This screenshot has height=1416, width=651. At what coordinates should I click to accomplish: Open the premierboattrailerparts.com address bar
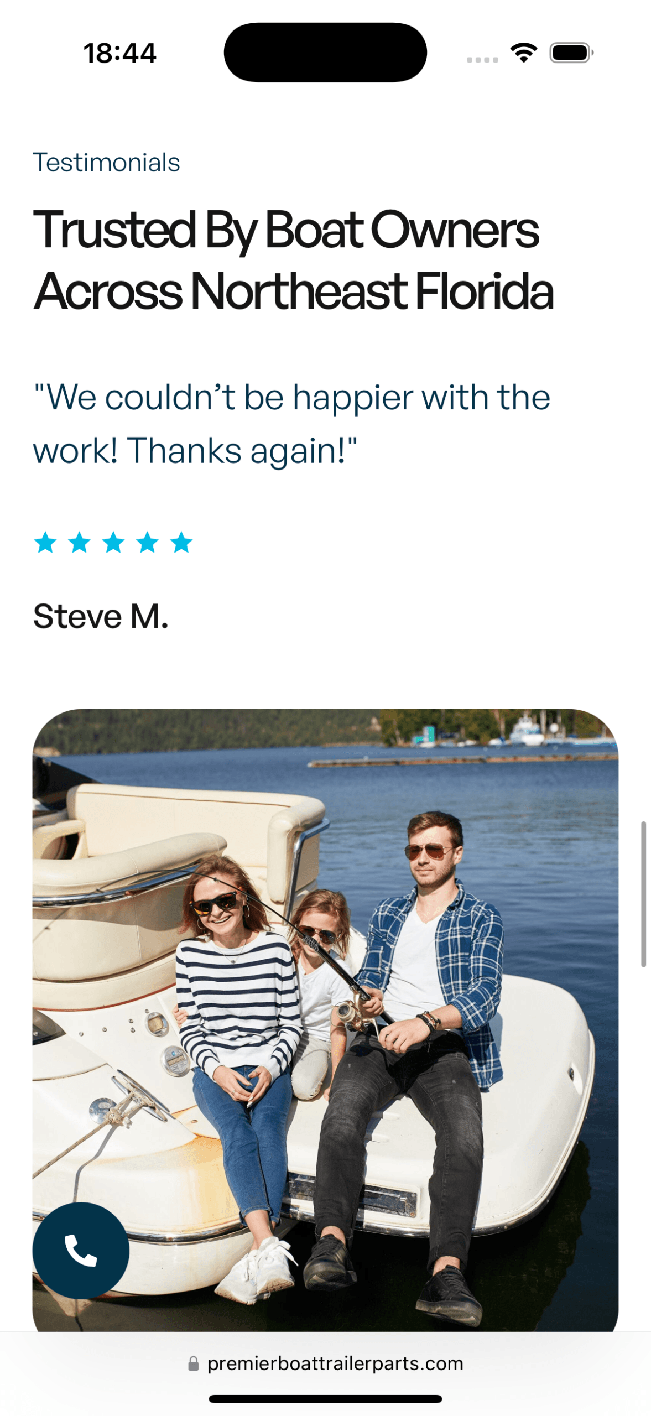click(325, 1363)
